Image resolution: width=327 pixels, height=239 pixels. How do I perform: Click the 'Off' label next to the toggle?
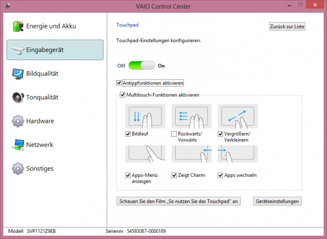(x=121, y=66)
